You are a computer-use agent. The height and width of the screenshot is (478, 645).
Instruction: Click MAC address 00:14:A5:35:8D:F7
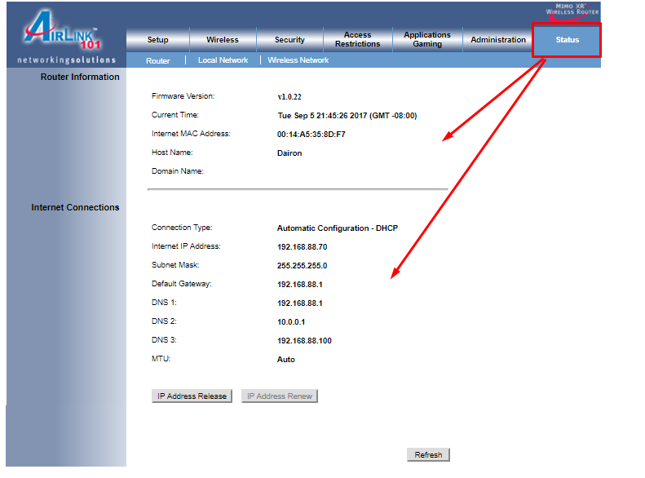(311, 135)
